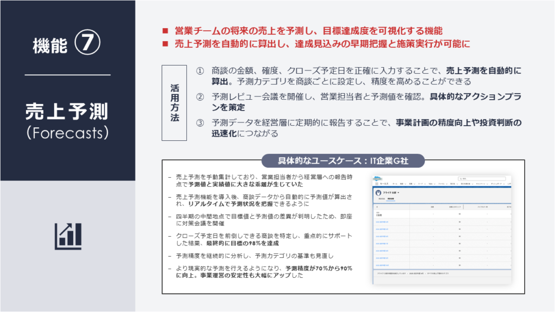
Task: Click the 活用方法 vertical label box
Action: (x=175, y=103)
